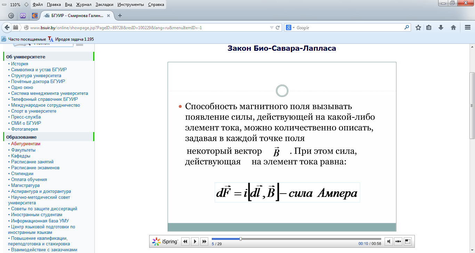Click the Google search input field
Image resolution: width=475 pixels, height=253 pixels.
[x=349, y=28]
